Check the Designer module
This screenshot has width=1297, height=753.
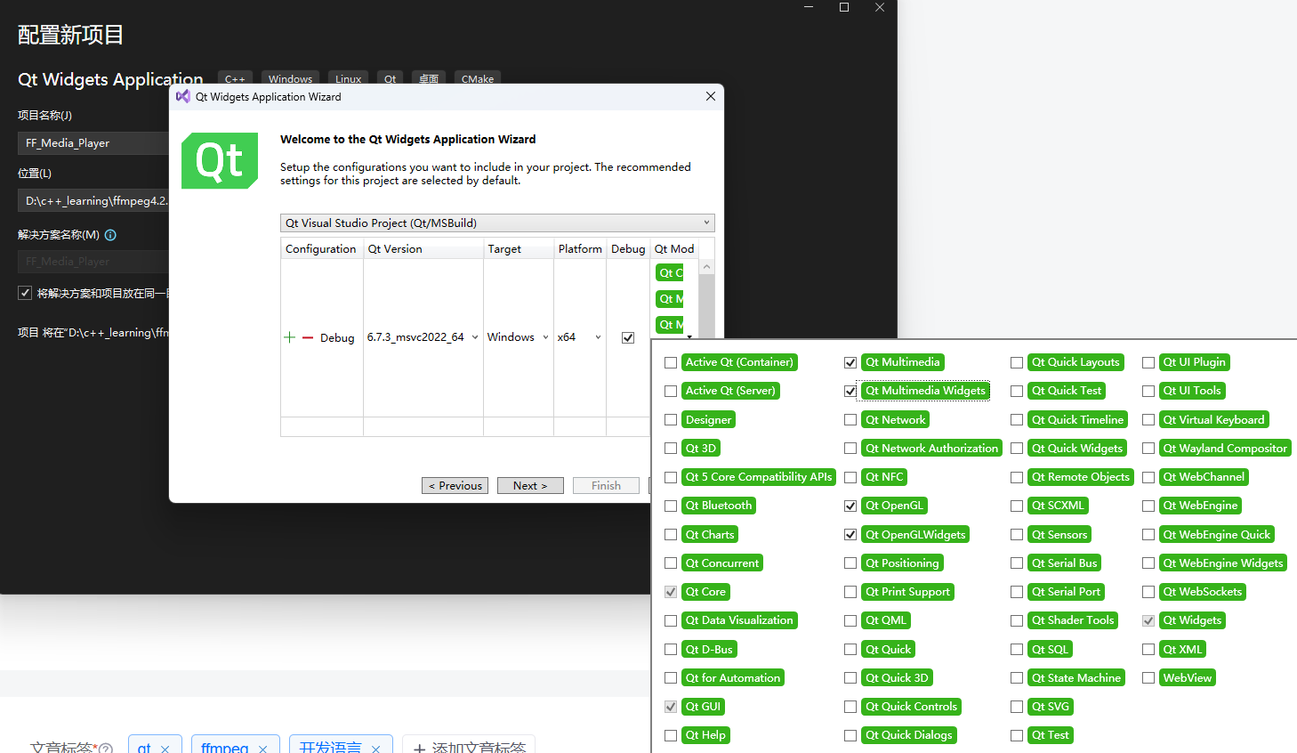671,420
